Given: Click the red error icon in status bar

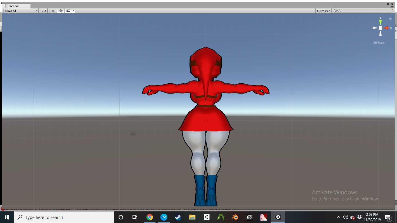Looking at the screenshot, I should coord(3,208).
